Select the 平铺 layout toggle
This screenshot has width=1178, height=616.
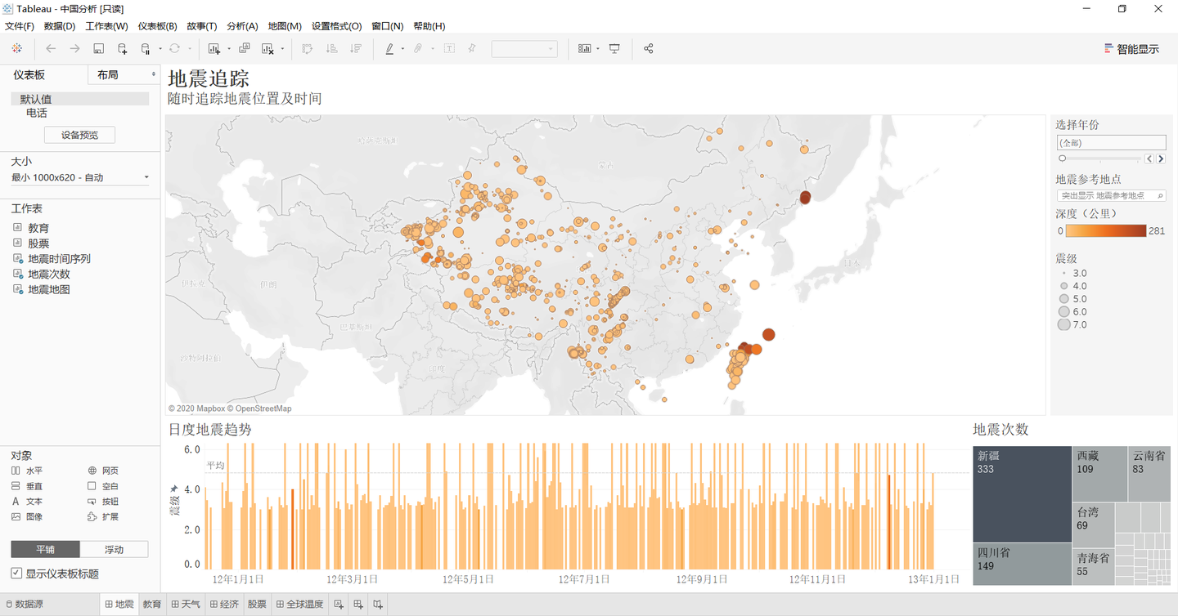(46, 549)
